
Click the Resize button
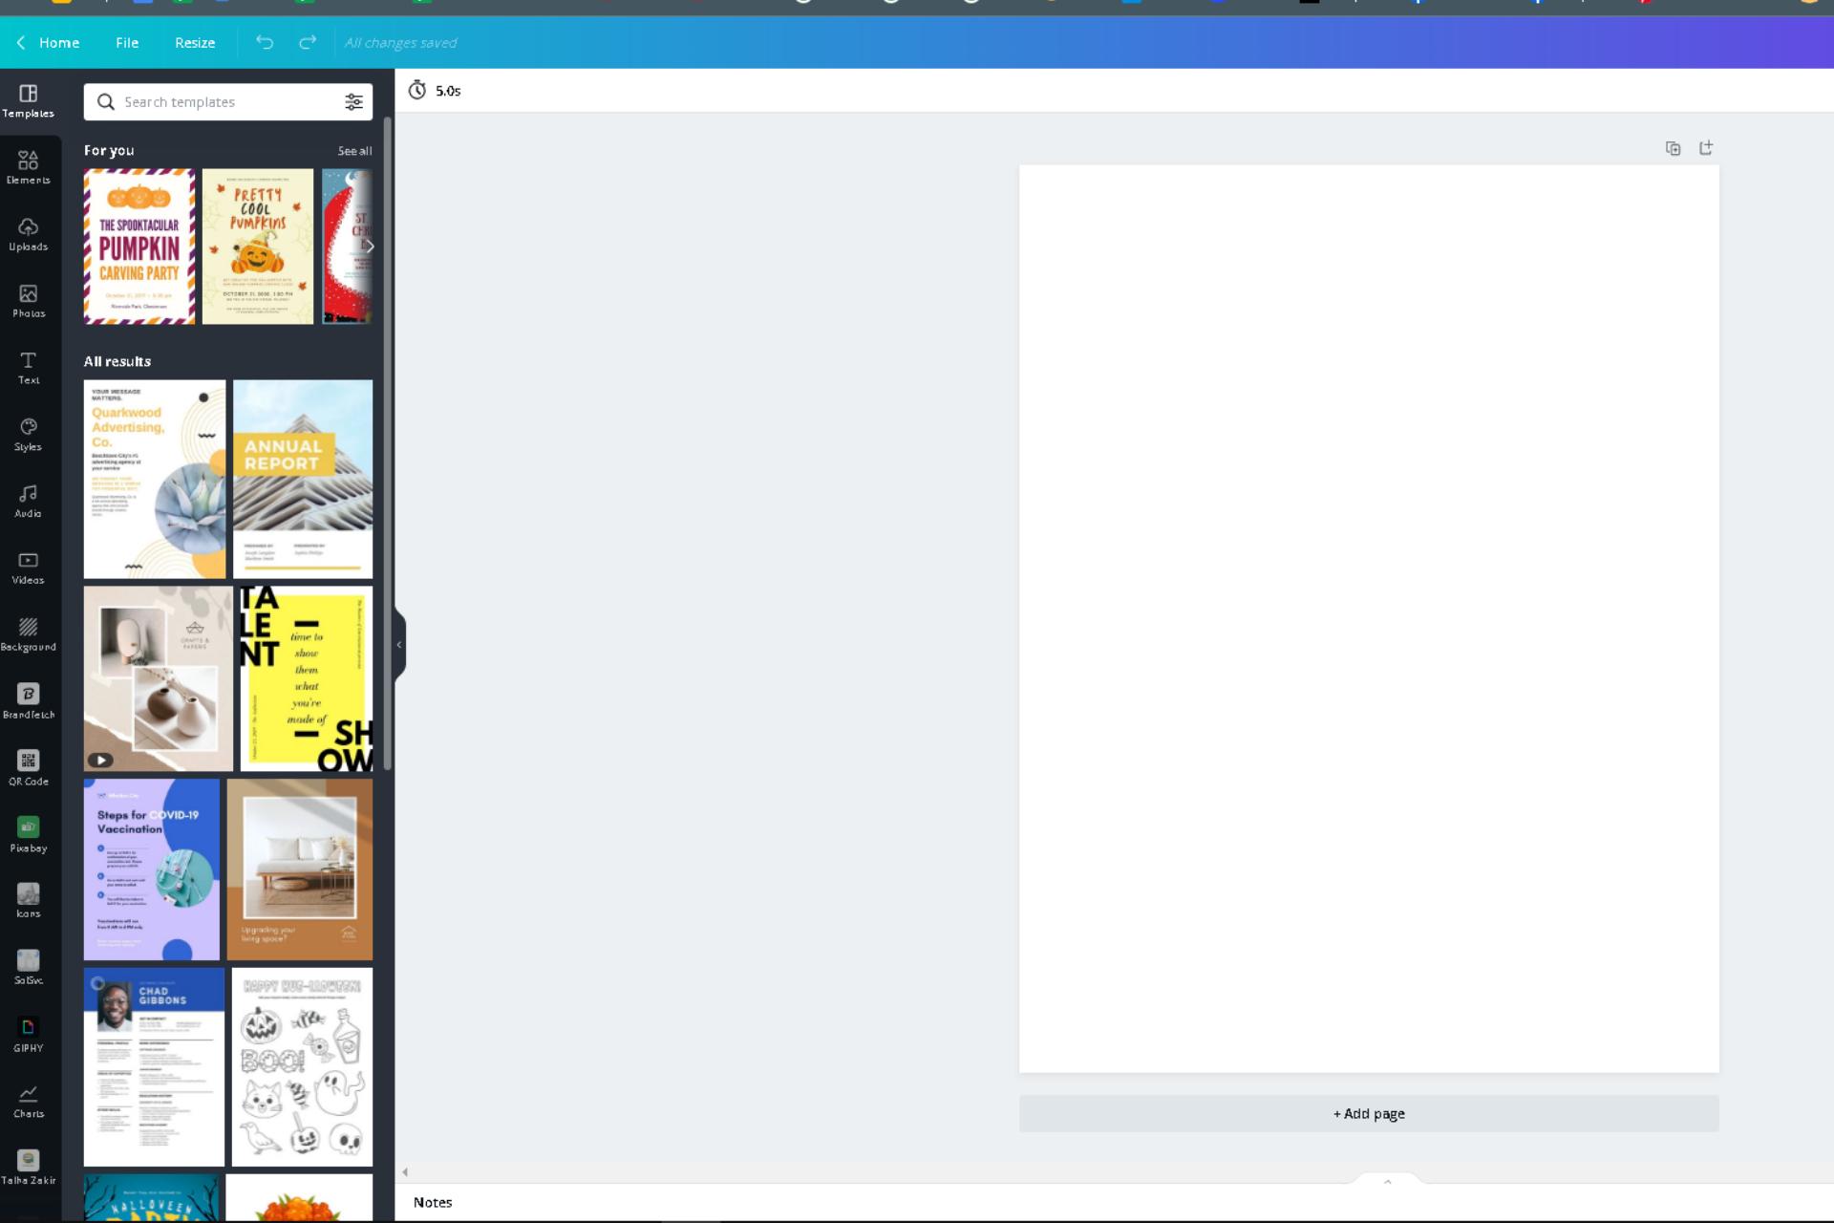coord(194,41)
